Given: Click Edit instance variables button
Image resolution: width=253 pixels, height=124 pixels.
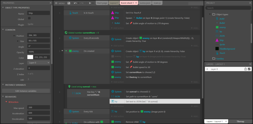Looking at the screenshot, I should 26,91.
